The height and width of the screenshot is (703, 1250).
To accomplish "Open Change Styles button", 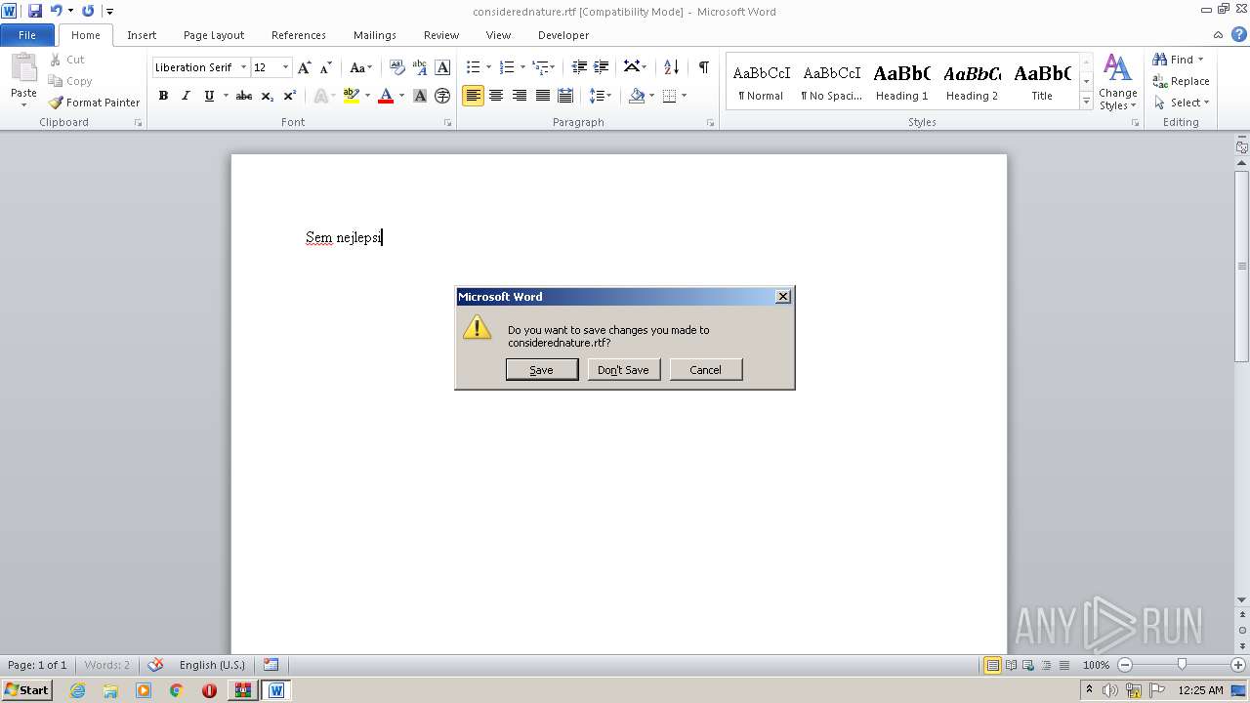I will click(1117, 82).
